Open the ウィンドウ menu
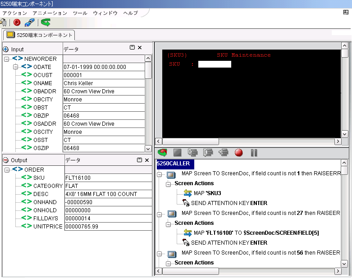The height and width of the screenshot is (278, 352). click(x=105, y=13)
